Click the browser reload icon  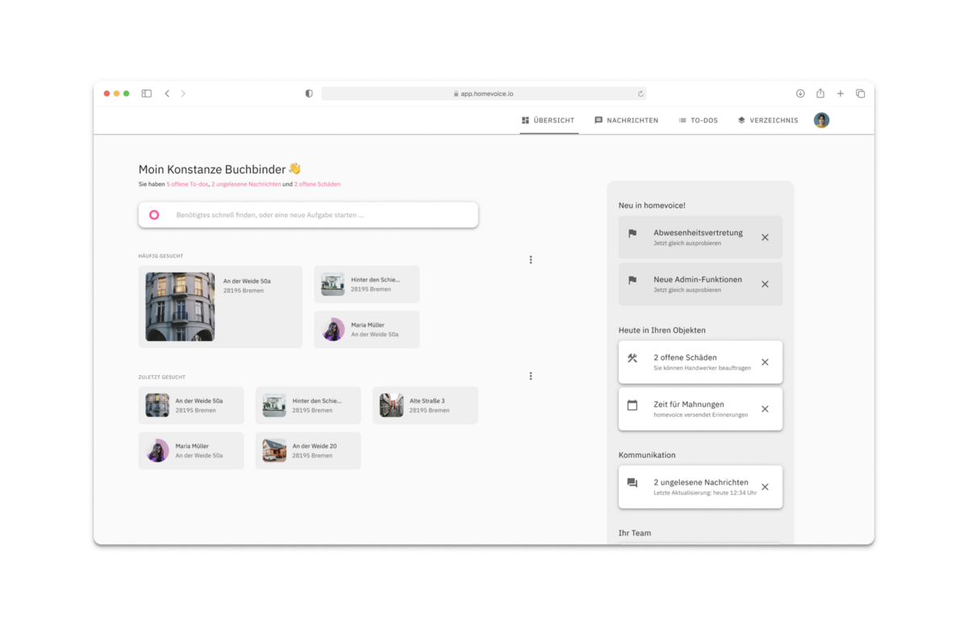click(x=640, y=94)
